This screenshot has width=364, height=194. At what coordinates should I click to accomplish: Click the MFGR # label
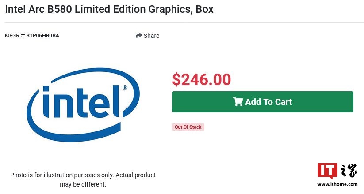click(x=15, y=36)
